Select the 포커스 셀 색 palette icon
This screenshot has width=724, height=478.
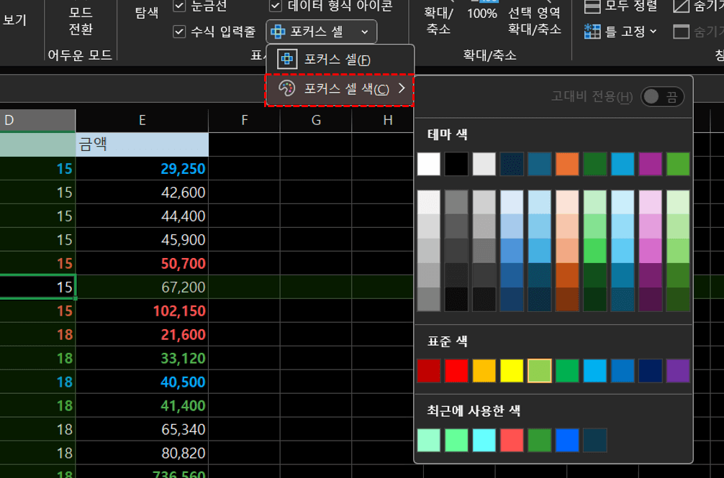(286, 88)
